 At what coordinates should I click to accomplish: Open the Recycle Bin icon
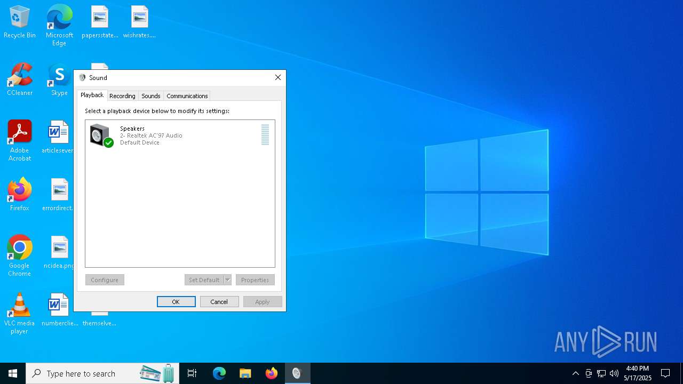tap(20, 22)
